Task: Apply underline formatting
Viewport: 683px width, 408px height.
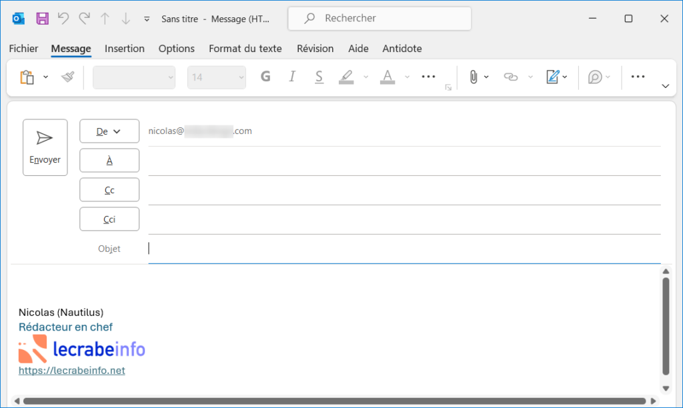Action: (x=319, y=77)
